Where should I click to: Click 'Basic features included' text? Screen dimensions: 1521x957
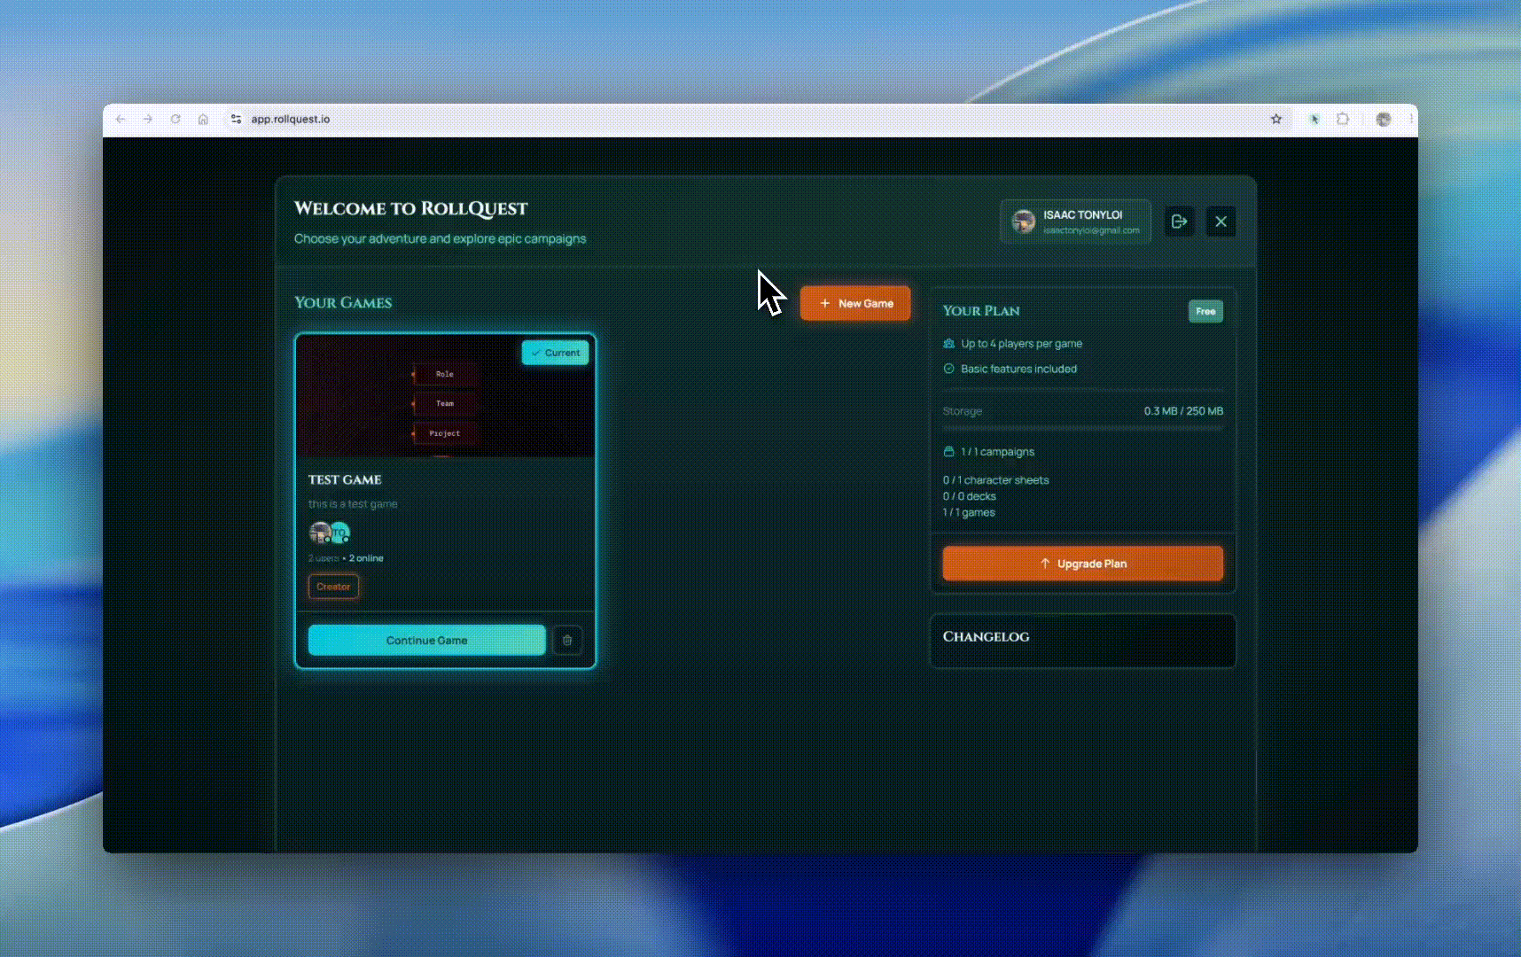pyautogui.click(x=1018, y=369)
